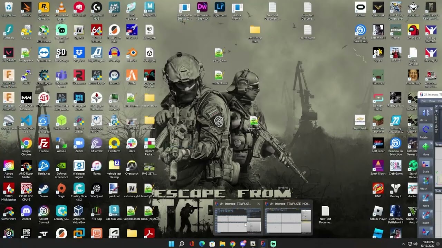This screenshot has width=442, height=248.
Task: Select the Riot Client shortcut
Action: coord(79,10)
